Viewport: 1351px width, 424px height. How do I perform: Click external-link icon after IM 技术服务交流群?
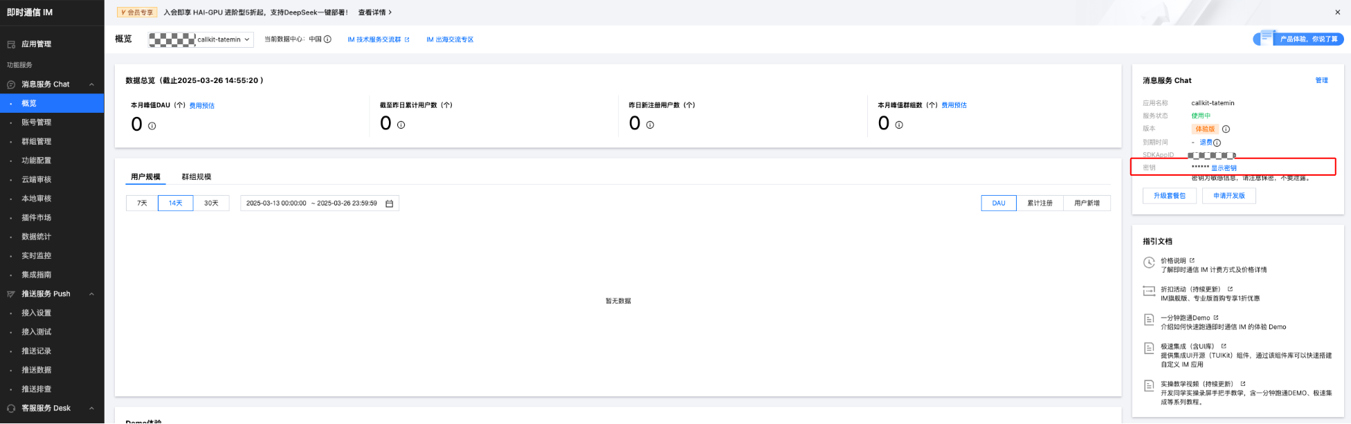coord(407,40)
